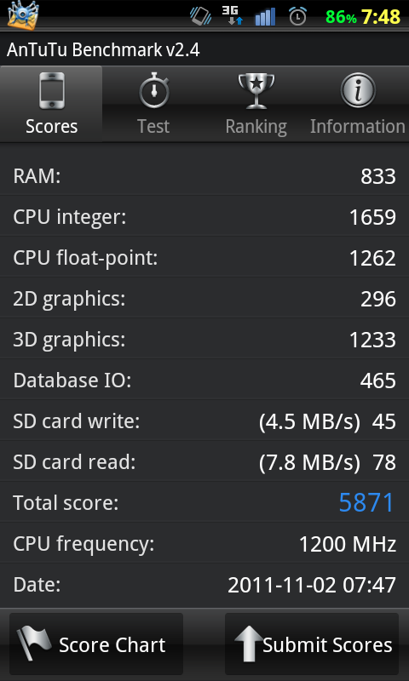Viewport: 409px width, 681px height.
Task: Tap the 3G data indicator icon
Action: point(233,15)
